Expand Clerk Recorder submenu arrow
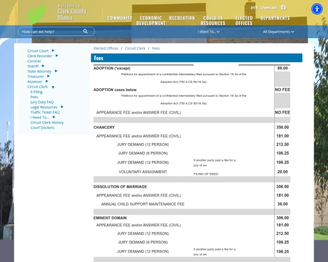The width and height of the screenshot is (328, 262). [x=57, y=56]
